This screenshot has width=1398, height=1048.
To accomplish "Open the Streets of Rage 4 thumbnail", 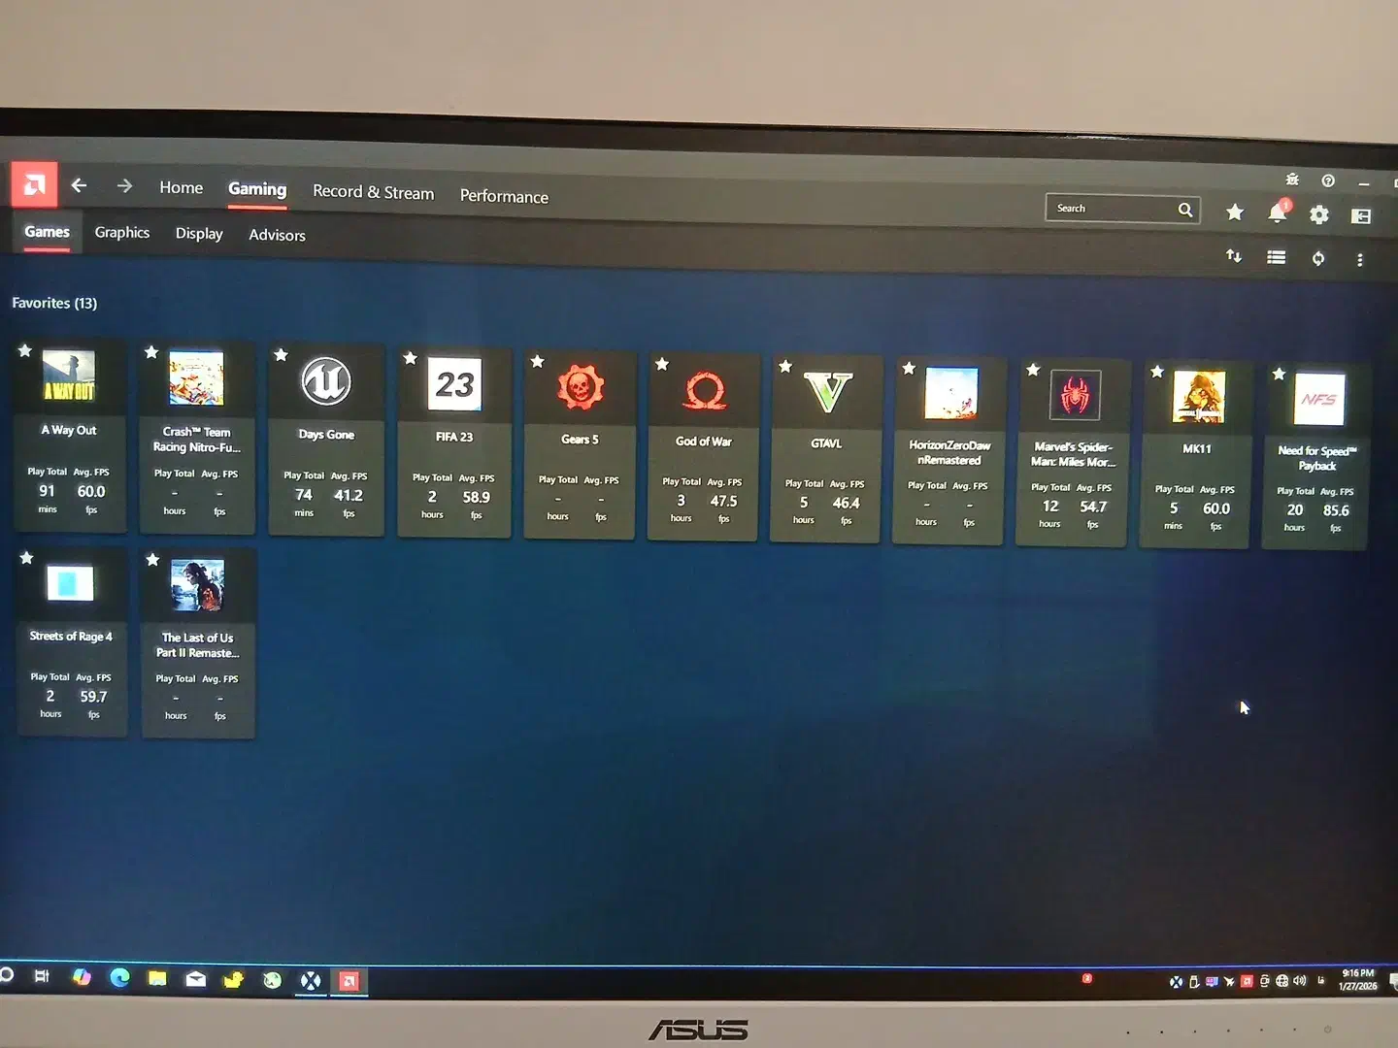I will (x=71, y=583).
